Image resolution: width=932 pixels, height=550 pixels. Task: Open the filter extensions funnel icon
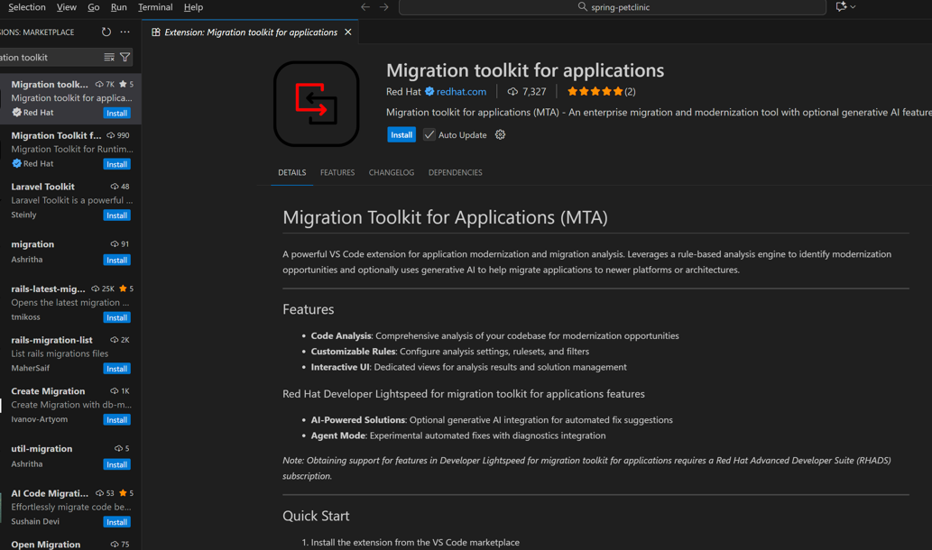pyautogui.click(x=125, y=57)
